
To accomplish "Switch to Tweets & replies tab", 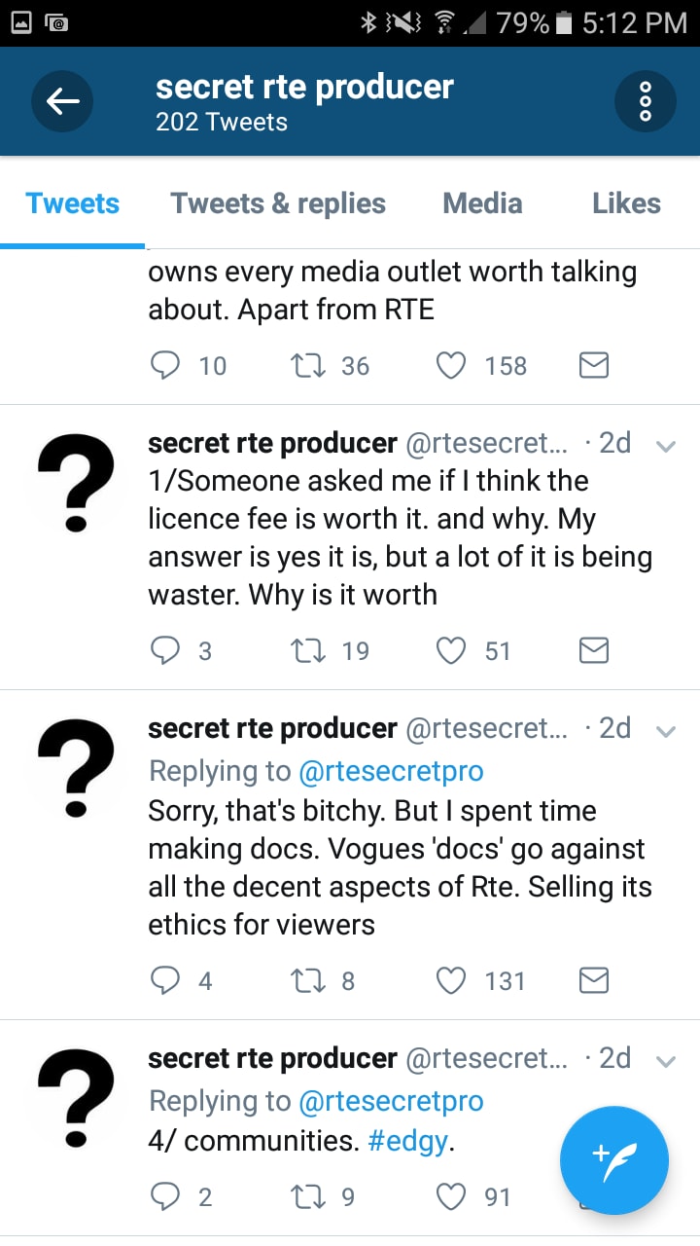I will (x=278, y=202).
